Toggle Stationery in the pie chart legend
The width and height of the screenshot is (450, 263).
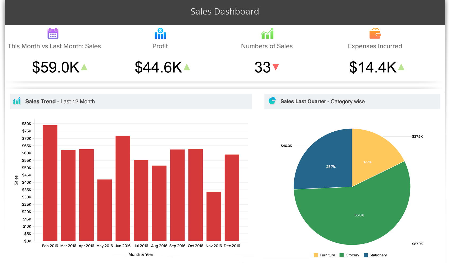click(375, 255)
